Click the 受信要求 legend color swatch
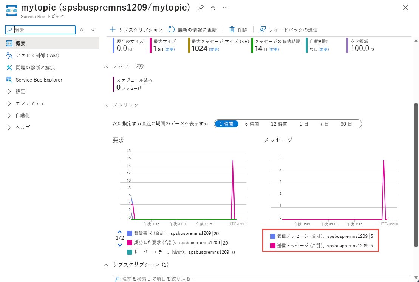This screenshot has width=419, height=282. coord(130,233)
